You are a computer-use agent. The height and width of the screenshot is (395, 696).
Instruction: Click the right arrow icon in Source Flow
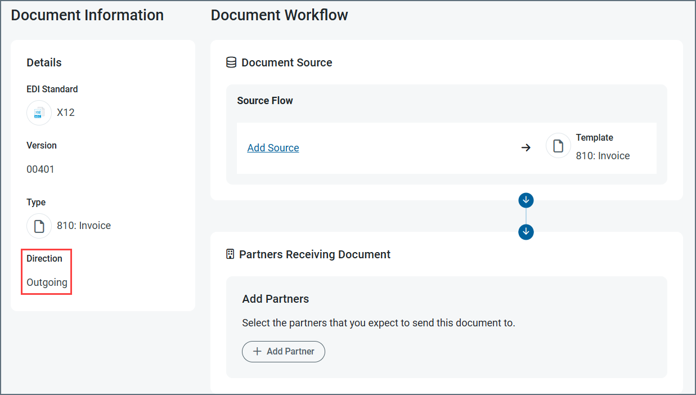click(x=526, y=148)
